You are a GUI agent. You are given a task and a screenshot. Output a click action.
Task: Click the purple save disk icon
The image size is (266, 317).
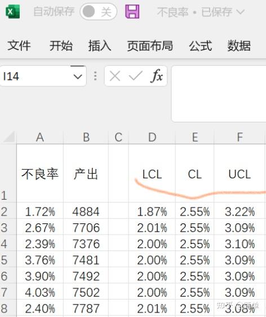pyautogui.click(x=132, y=12)
